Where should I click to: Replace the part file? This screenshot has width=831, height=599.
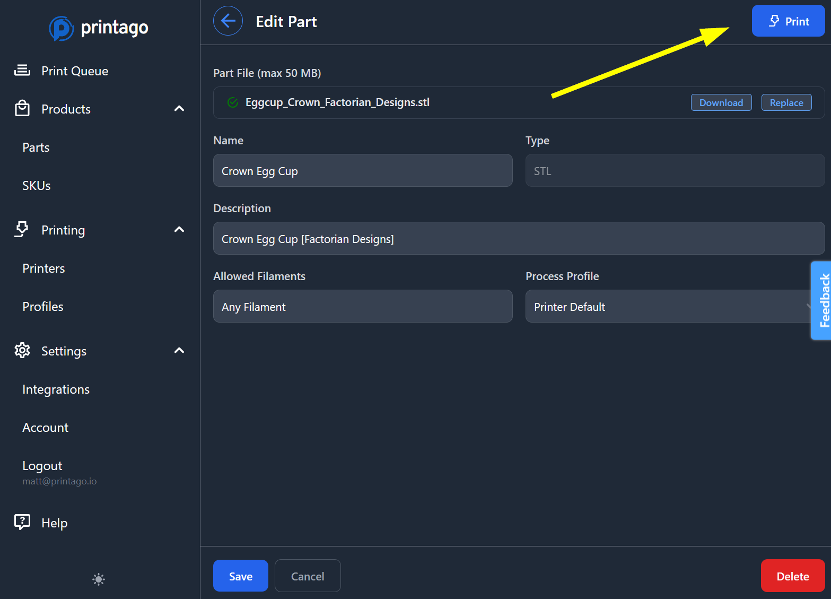pos(786,102)
